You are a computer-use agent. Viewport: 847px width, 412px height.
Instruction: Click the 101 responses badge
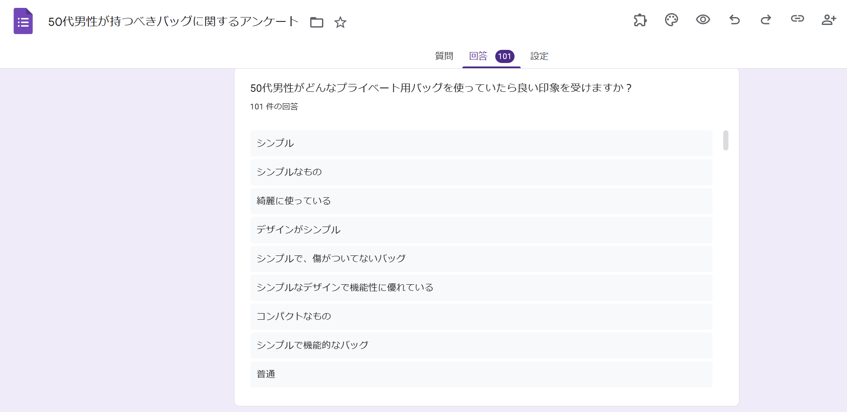(x=505, y=56)
